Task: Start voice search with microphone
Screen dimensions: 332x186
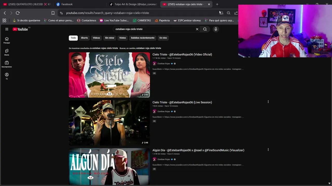Action: pos(216,29)
